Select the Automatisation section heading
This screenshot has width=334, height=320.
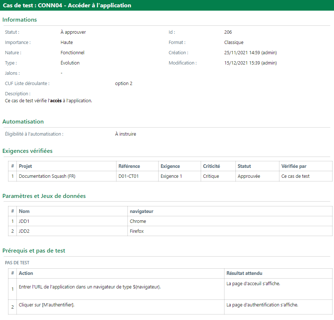pyautogui.click(x=23, y=122)
